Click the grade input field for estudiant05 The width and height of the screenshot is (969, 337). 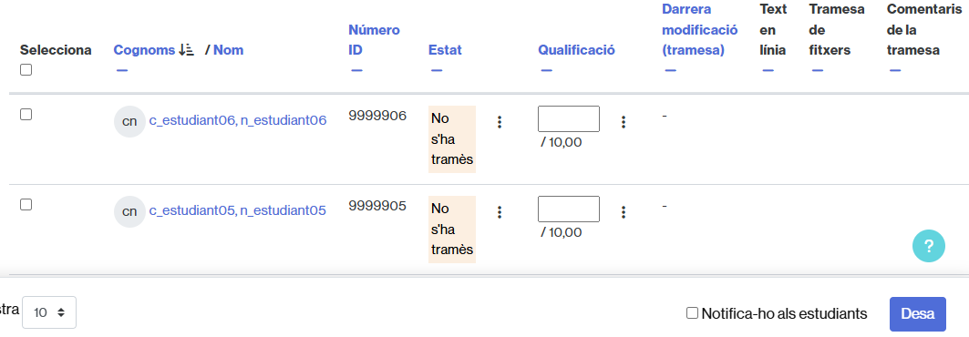pos(569,209)
